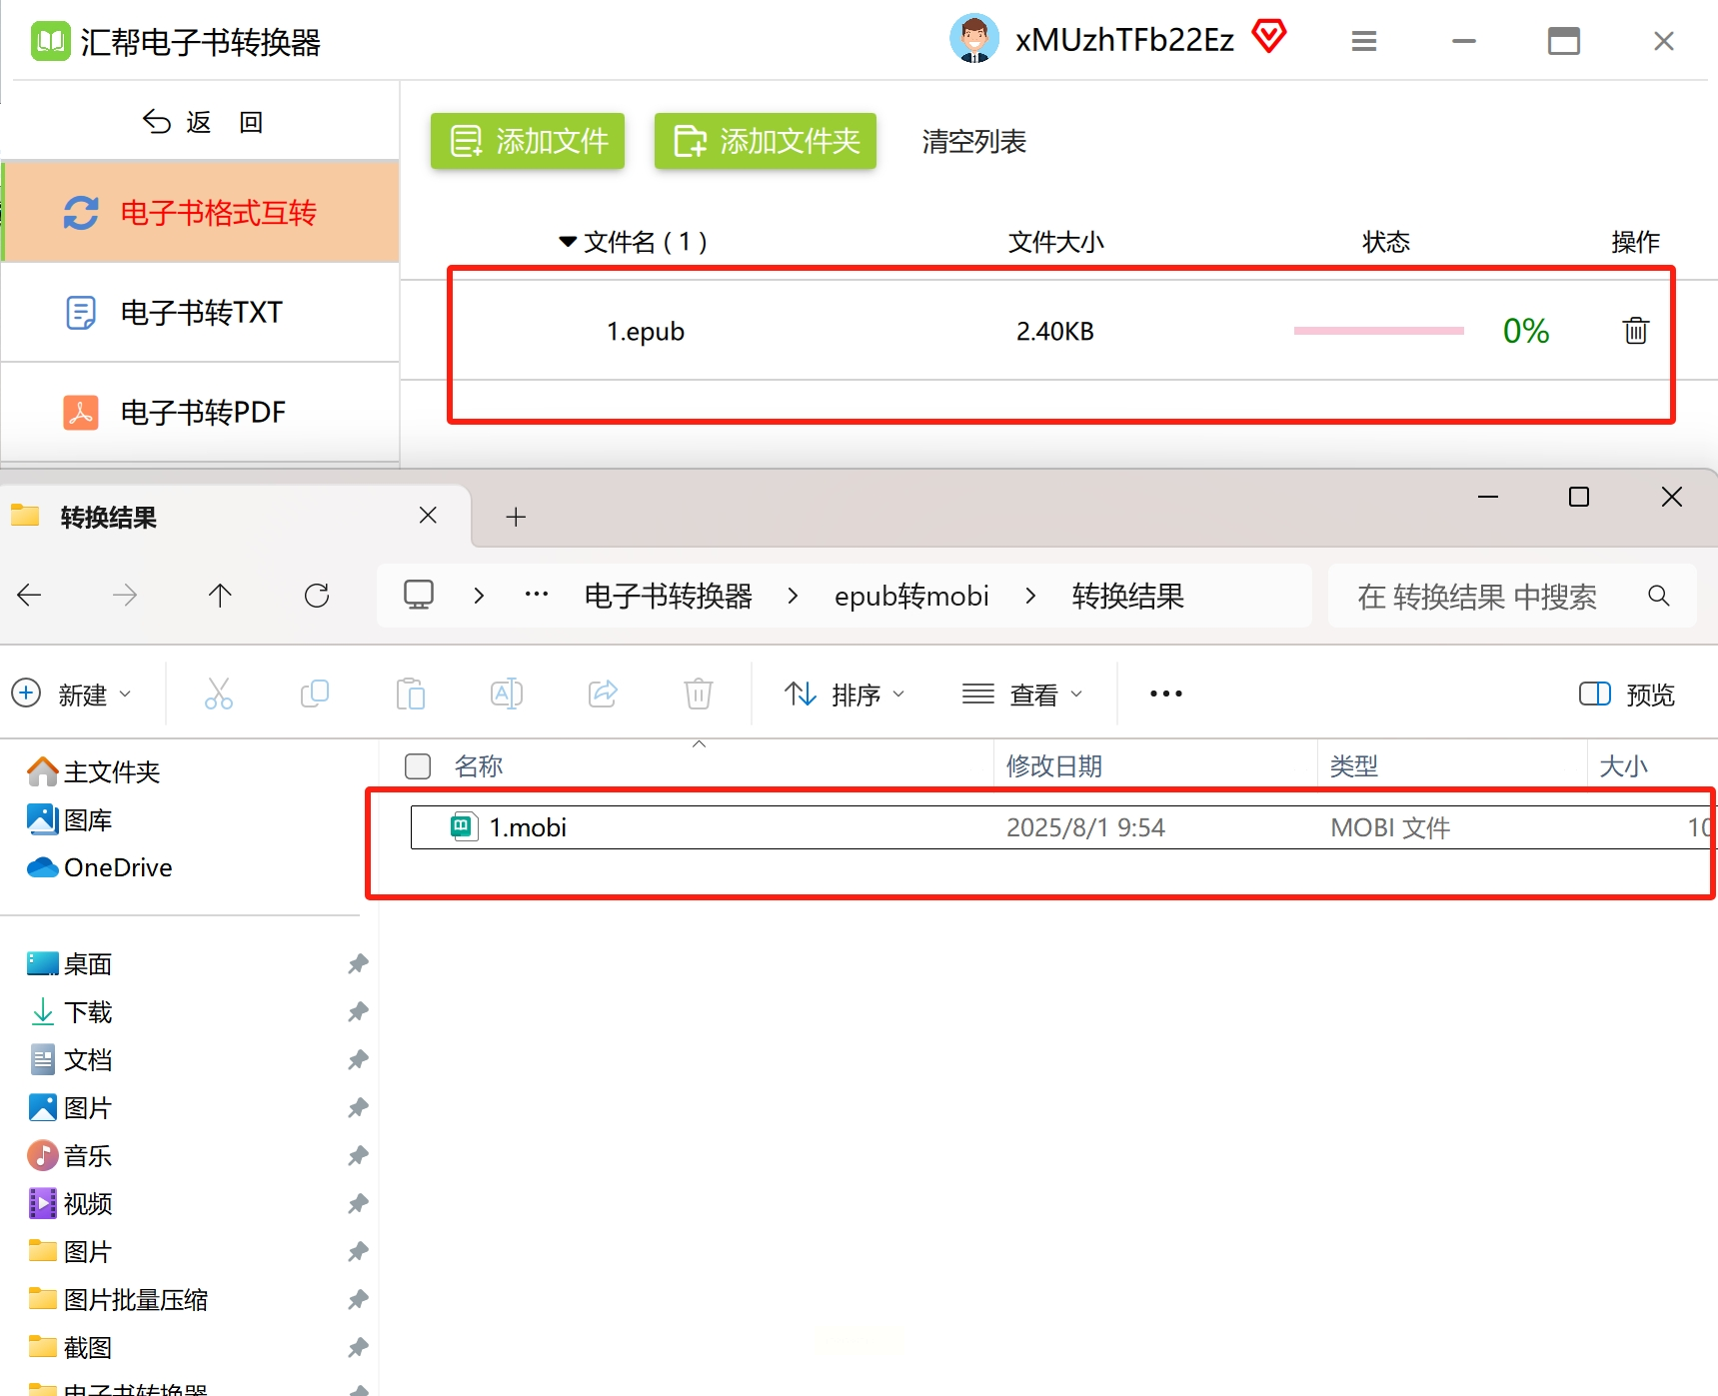The height and width of the screenshot is (1396, 1718).
Task: Open the 新建 dropdown menu
Action: 72,694
